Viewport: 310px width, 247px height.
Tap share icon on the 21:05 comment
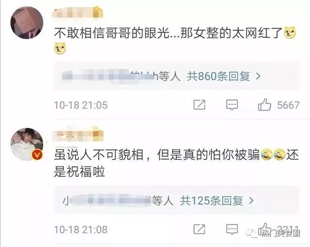click(199, 105)
